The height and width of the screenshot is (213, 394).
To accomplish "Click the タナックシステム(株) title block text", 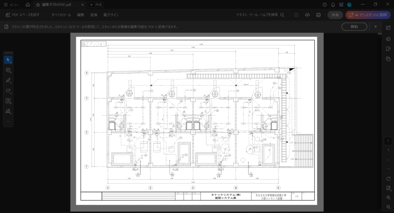I will [226, 195].
